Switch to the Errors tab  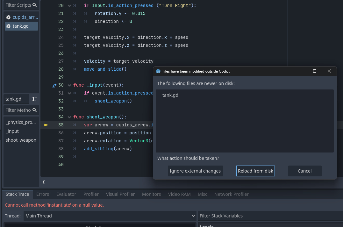pyautogui.click(x=43, y=194)
